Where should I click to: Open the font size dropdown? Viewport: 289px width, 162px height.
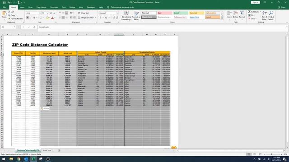click(x=47, y=13)
